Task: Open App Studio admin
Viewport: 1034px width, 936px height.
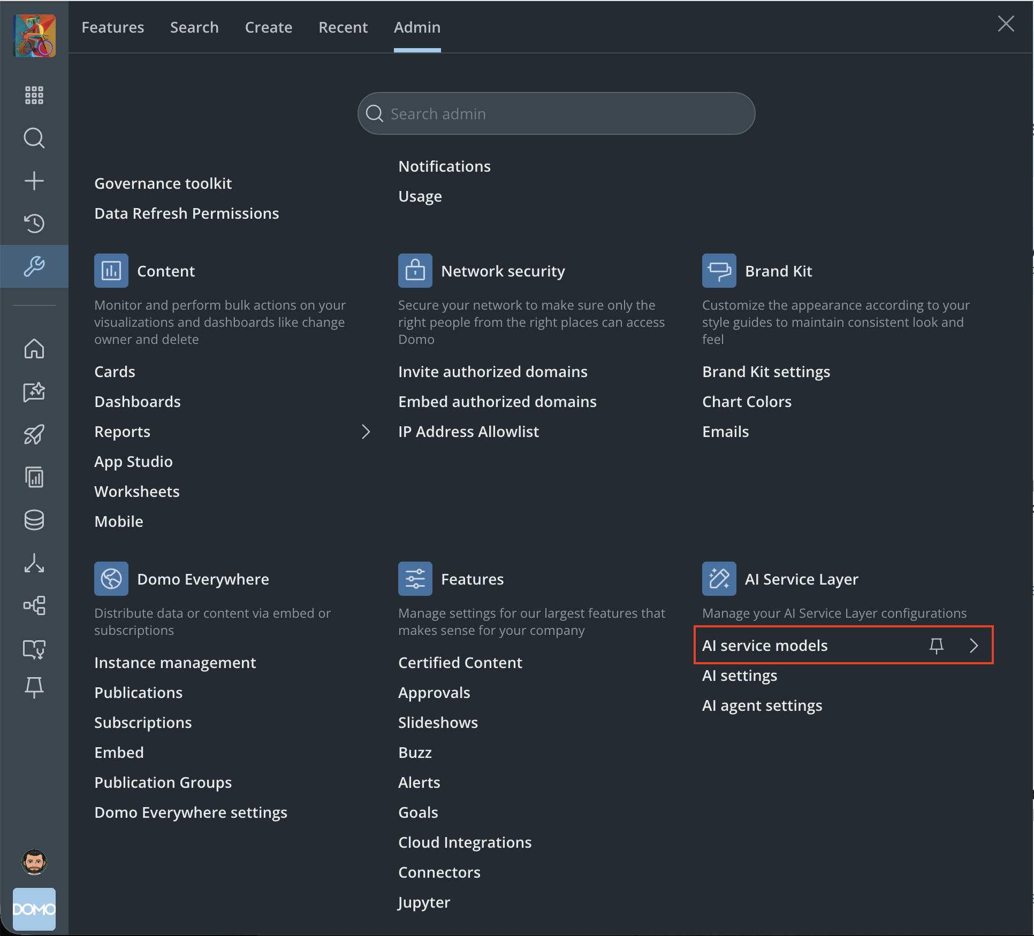Action: coord(134,462)
